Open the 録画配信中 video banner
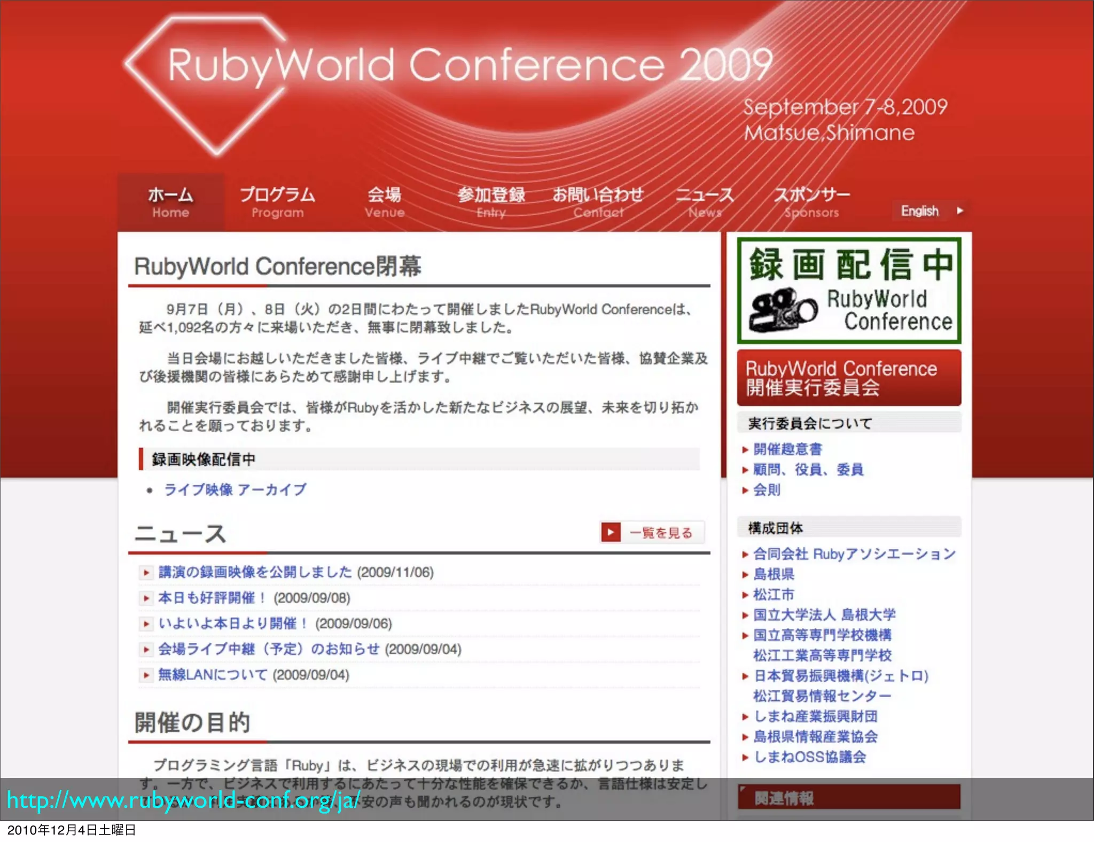 tap(849, 290)
